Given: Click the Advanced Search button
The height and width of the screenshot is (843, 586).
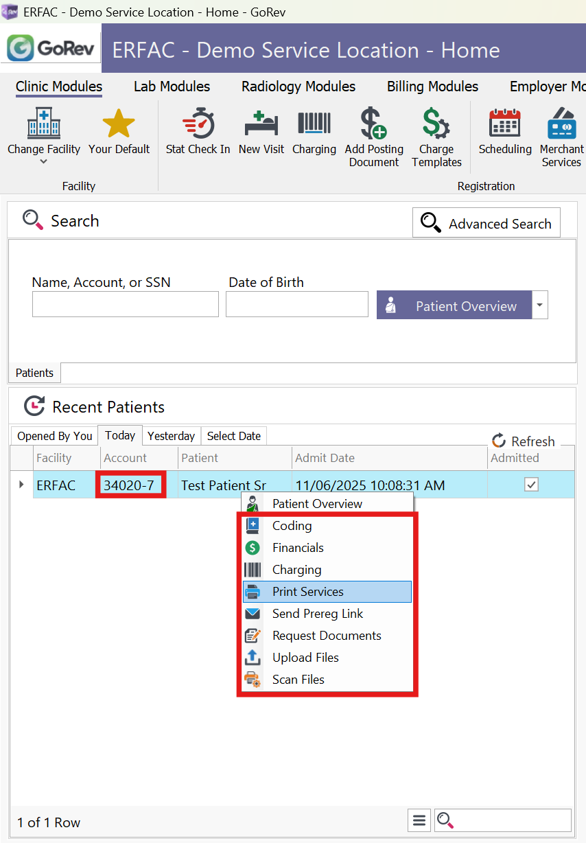Looking at the screenshot, I should click(487, 223).
